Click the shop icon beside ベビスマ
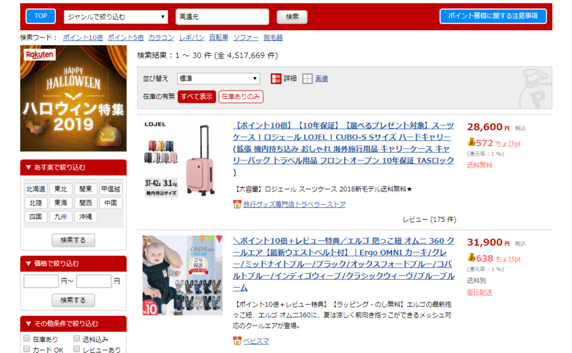The width and height of the screenshot is (572, 353). [237, 341]
